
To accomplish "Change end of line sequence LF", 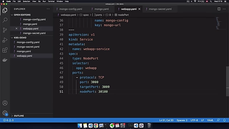I will 202,120.
